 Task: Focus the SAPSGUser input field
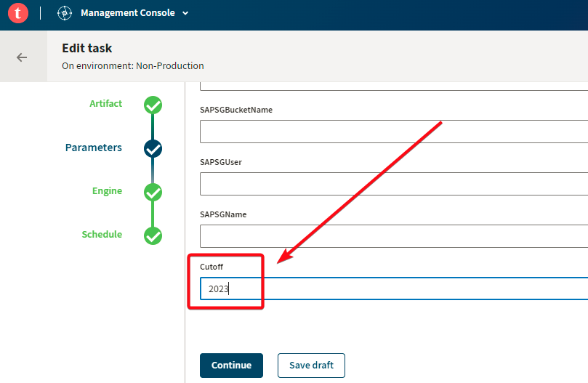tap(394, 184)
